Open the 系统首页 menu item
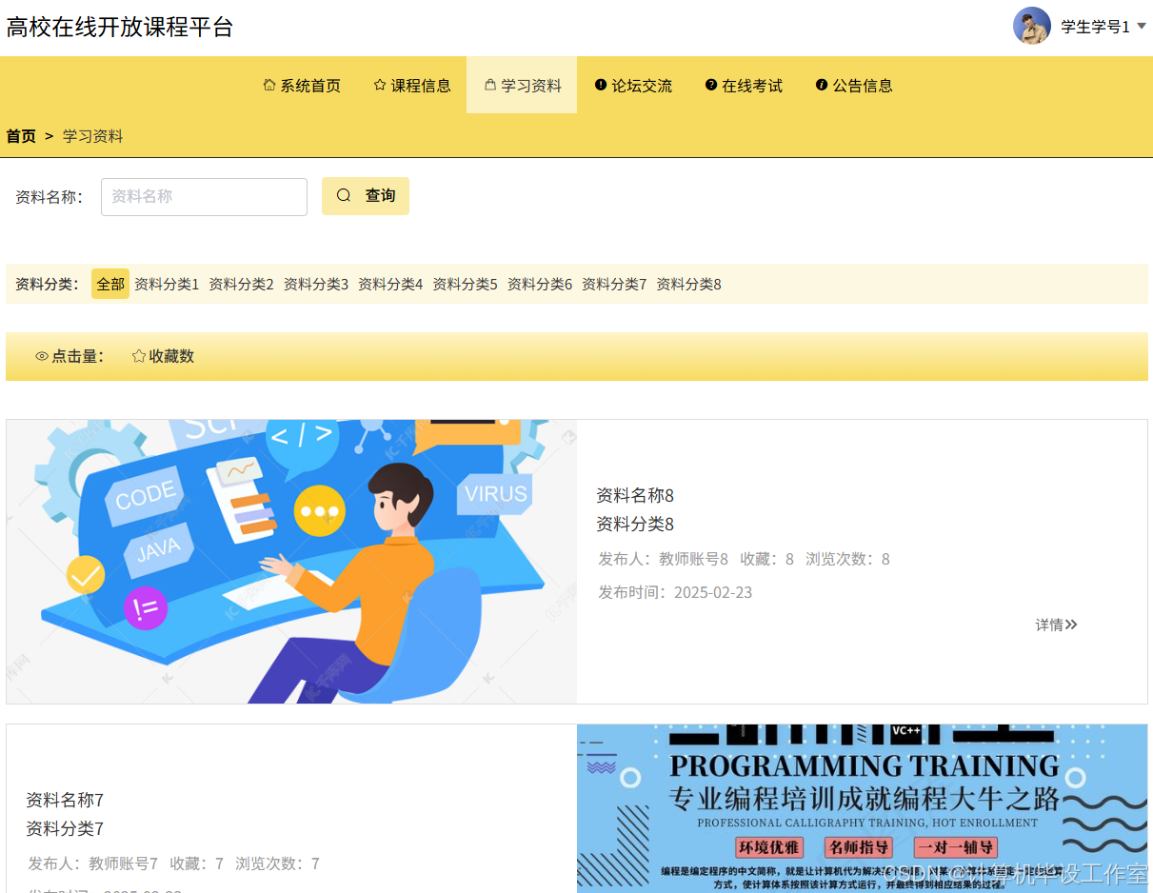 click(301, 85)
